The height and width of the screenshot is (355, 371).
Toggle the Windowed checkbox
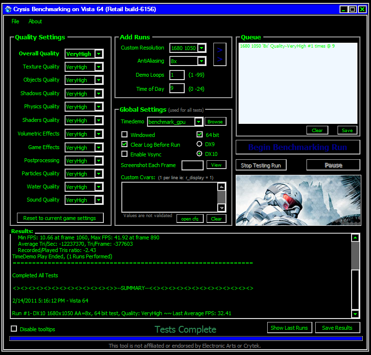125,135
